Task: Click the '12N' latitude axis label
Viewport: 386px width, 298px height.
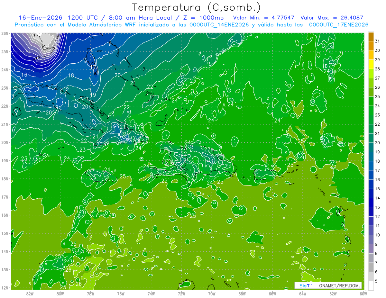Action: [x=5, y=288]
